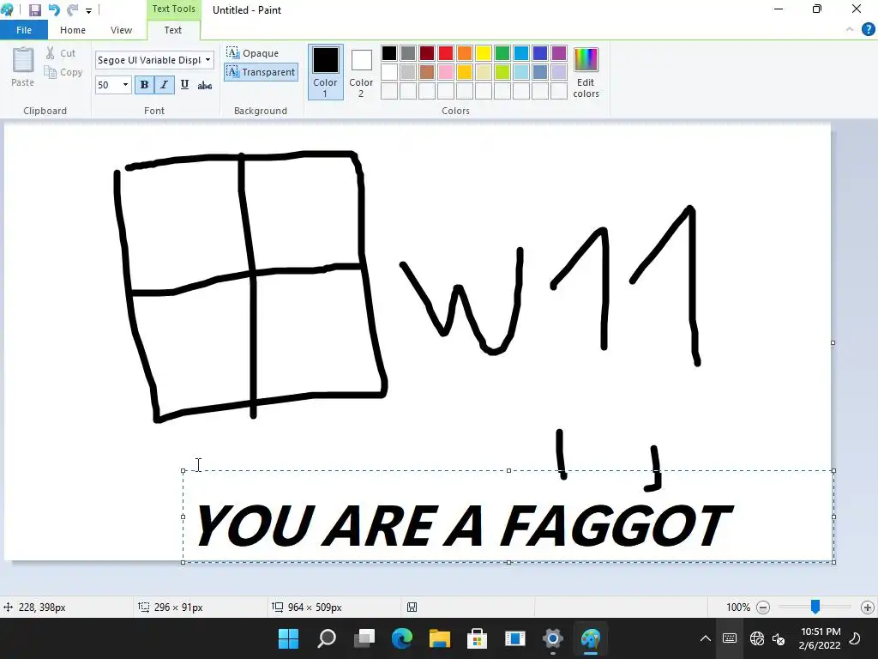Pick the brown color swatch
878x659 pixels.
(x=427, y=72)
